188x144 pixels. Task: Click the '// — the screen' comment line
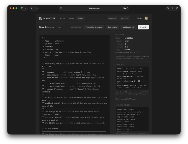point(50,128)
